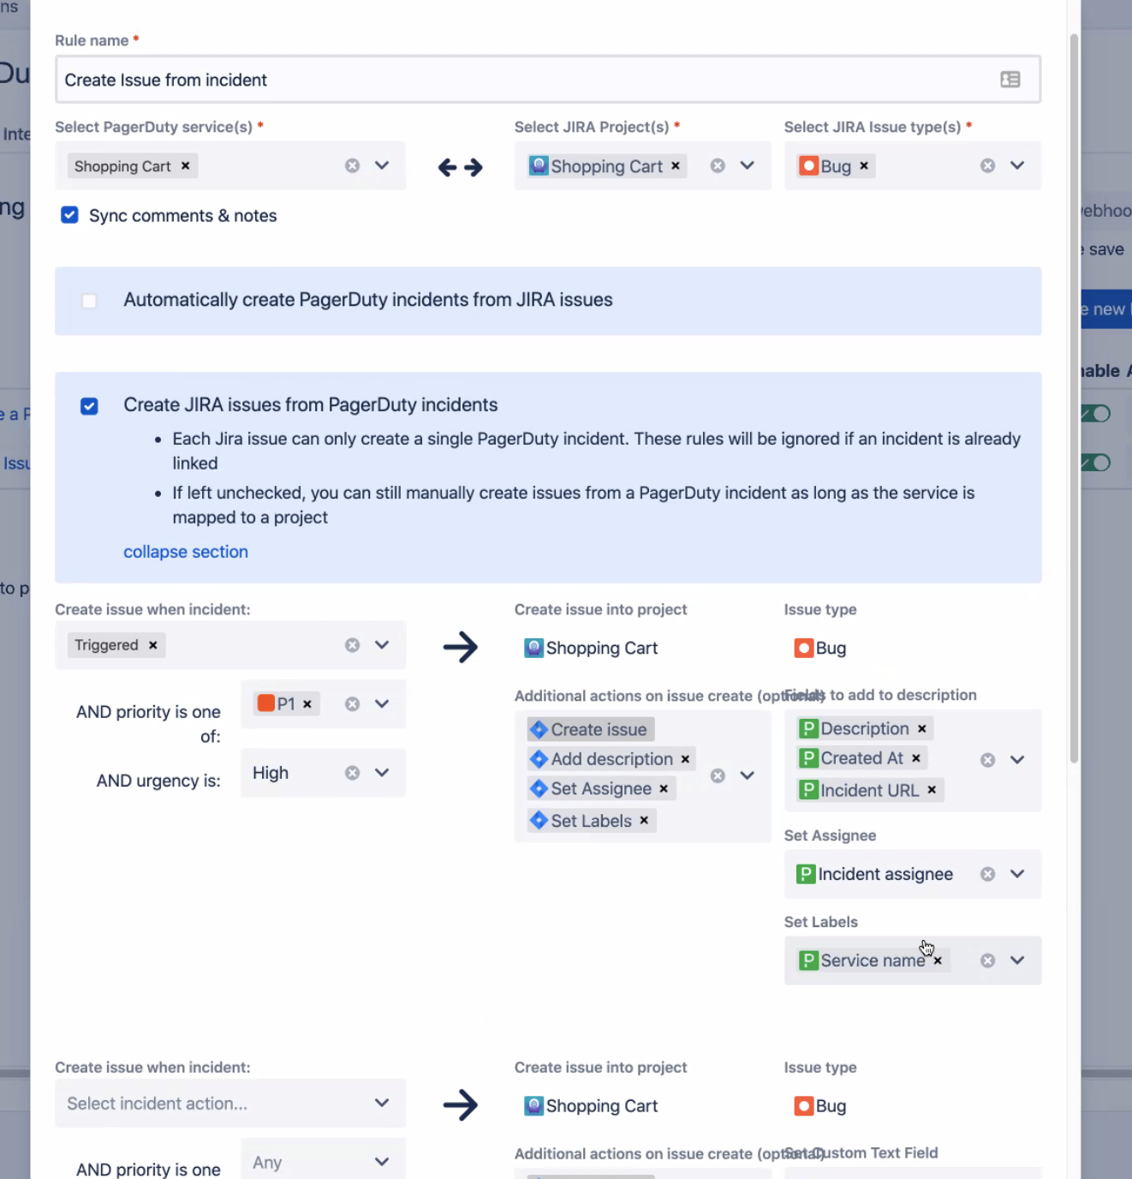Clear all selected JIRA Projects

[718, 166]
